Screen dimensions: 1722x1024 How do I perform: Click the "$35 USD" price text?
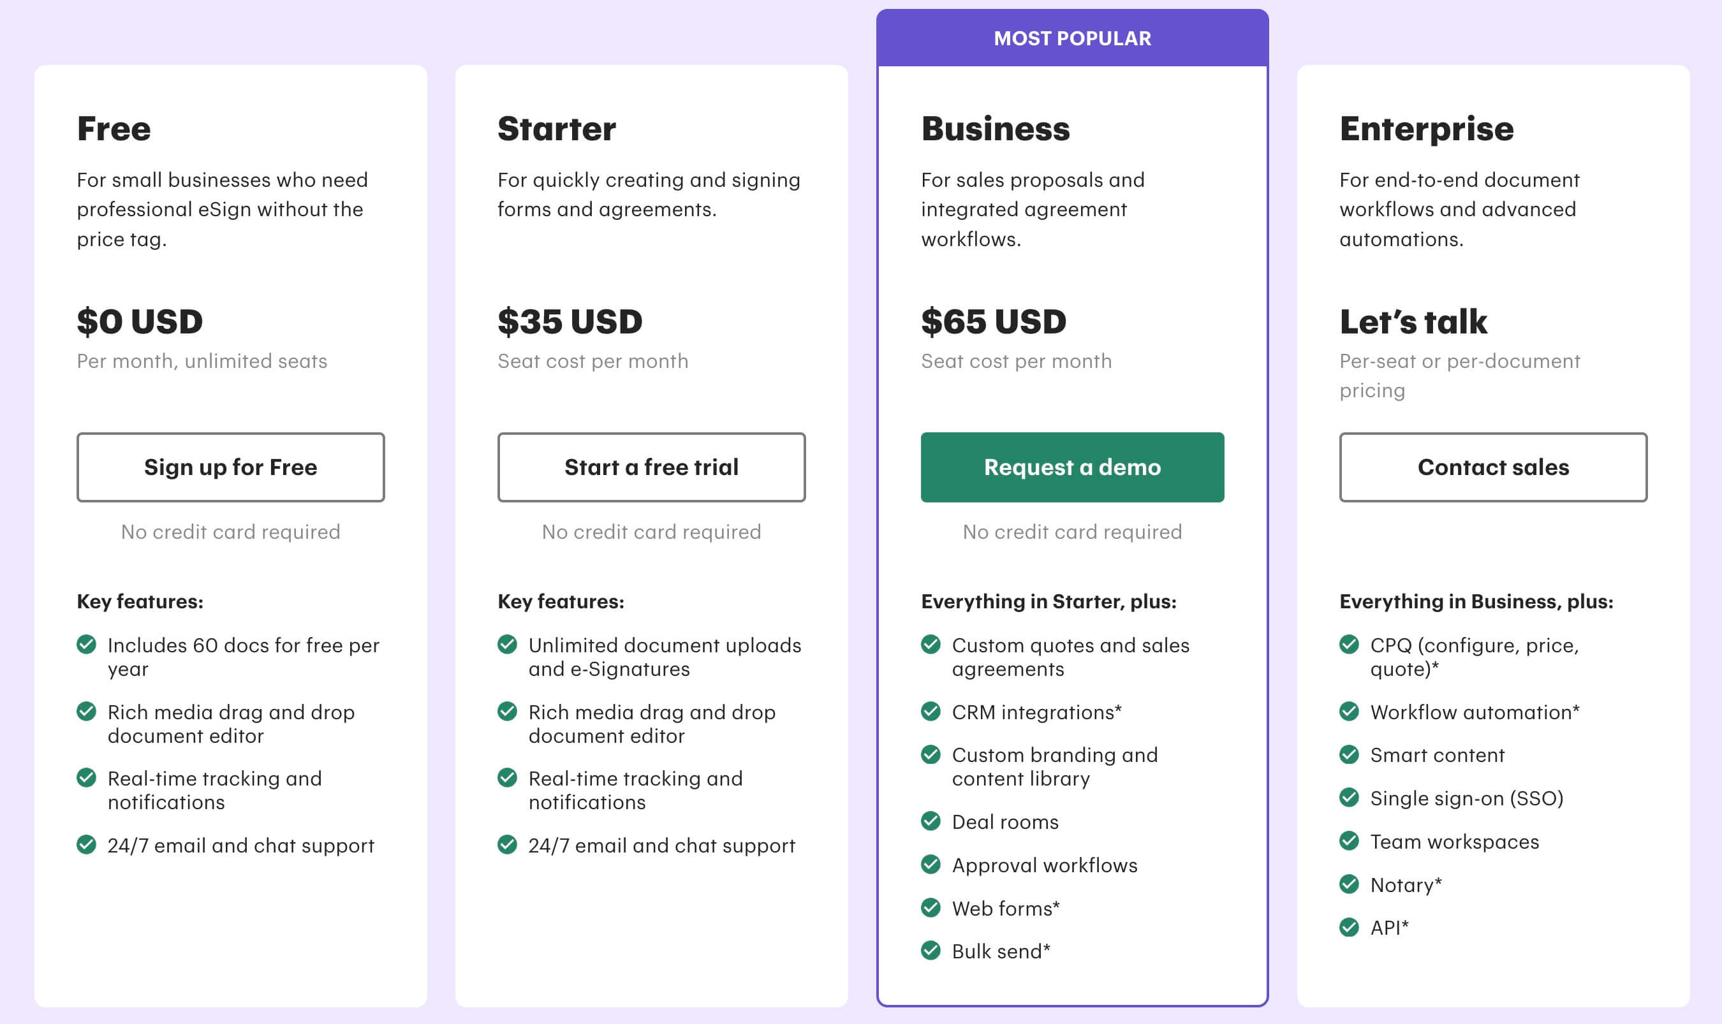point(570,320)
